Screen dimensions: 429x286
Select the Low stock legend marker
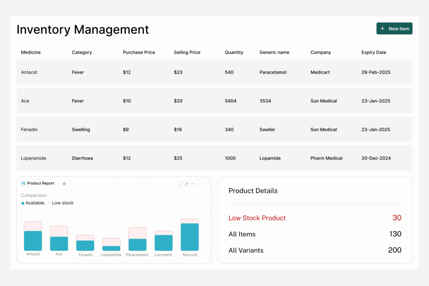point(49,203)
